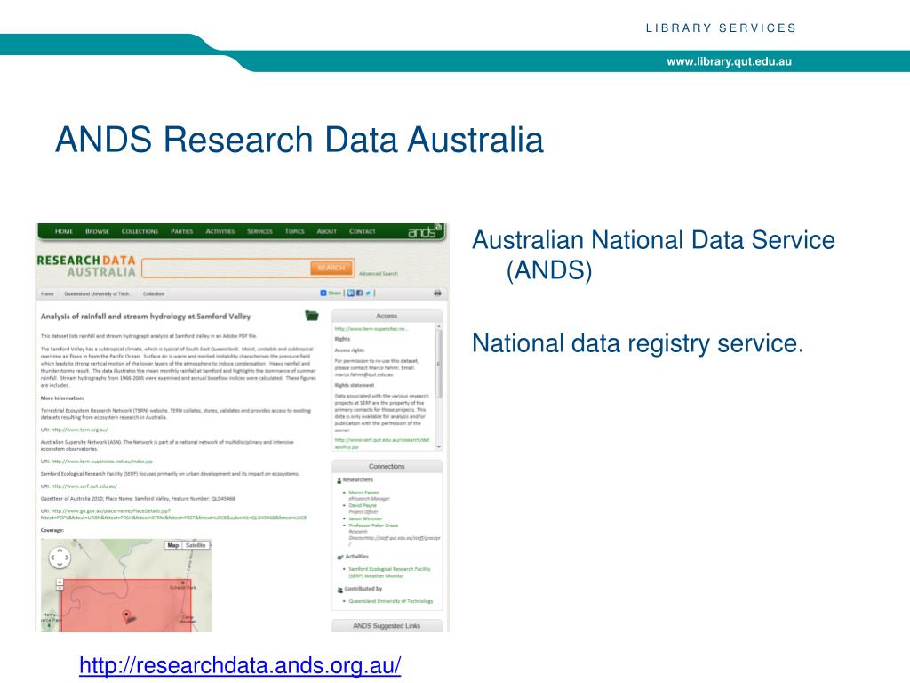Open the serf.qut.edu.au research data policy link
This screenshot has height=683, width=910.
pyautogui.click(x=382, y=444)
